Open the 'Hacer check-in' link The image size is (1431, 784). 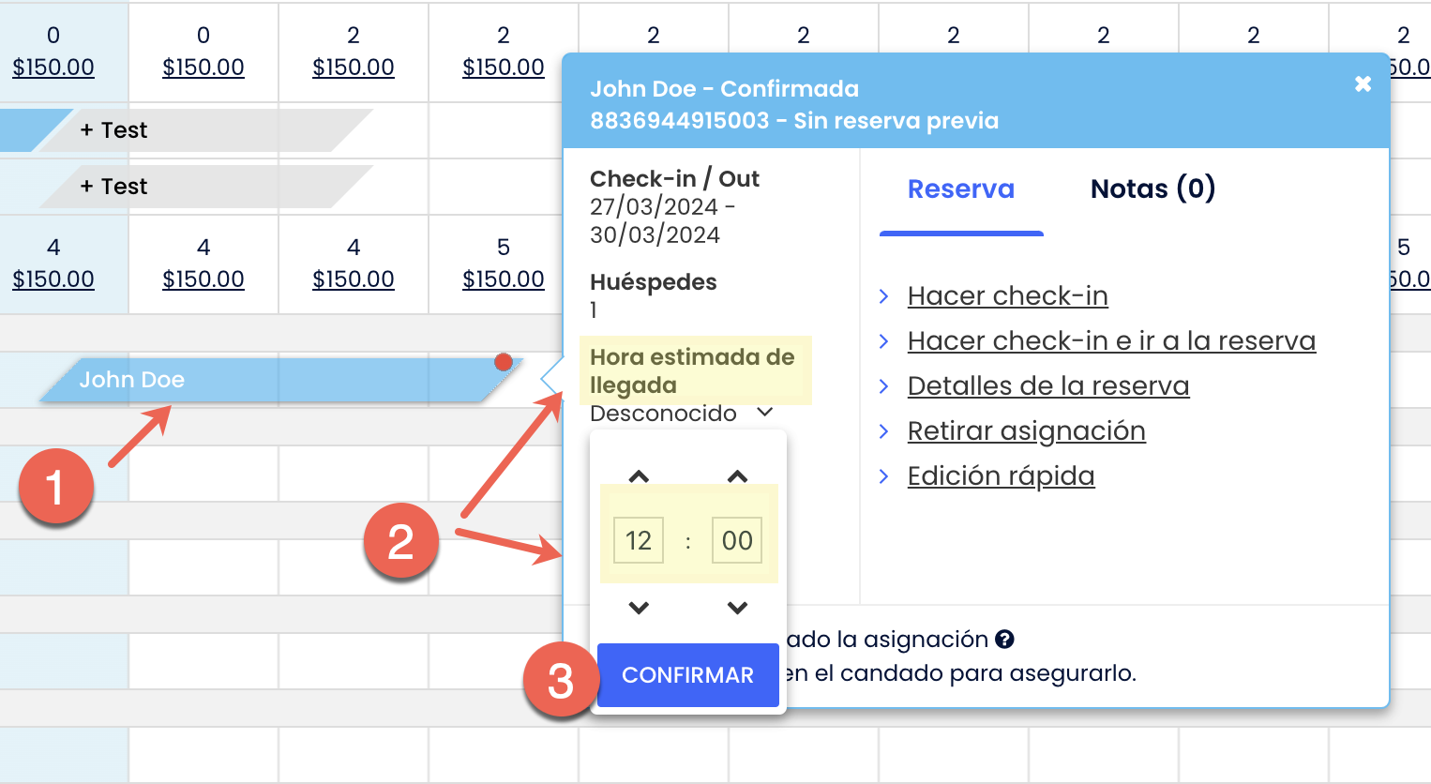pyautogui.click(x=1007, y=296)
